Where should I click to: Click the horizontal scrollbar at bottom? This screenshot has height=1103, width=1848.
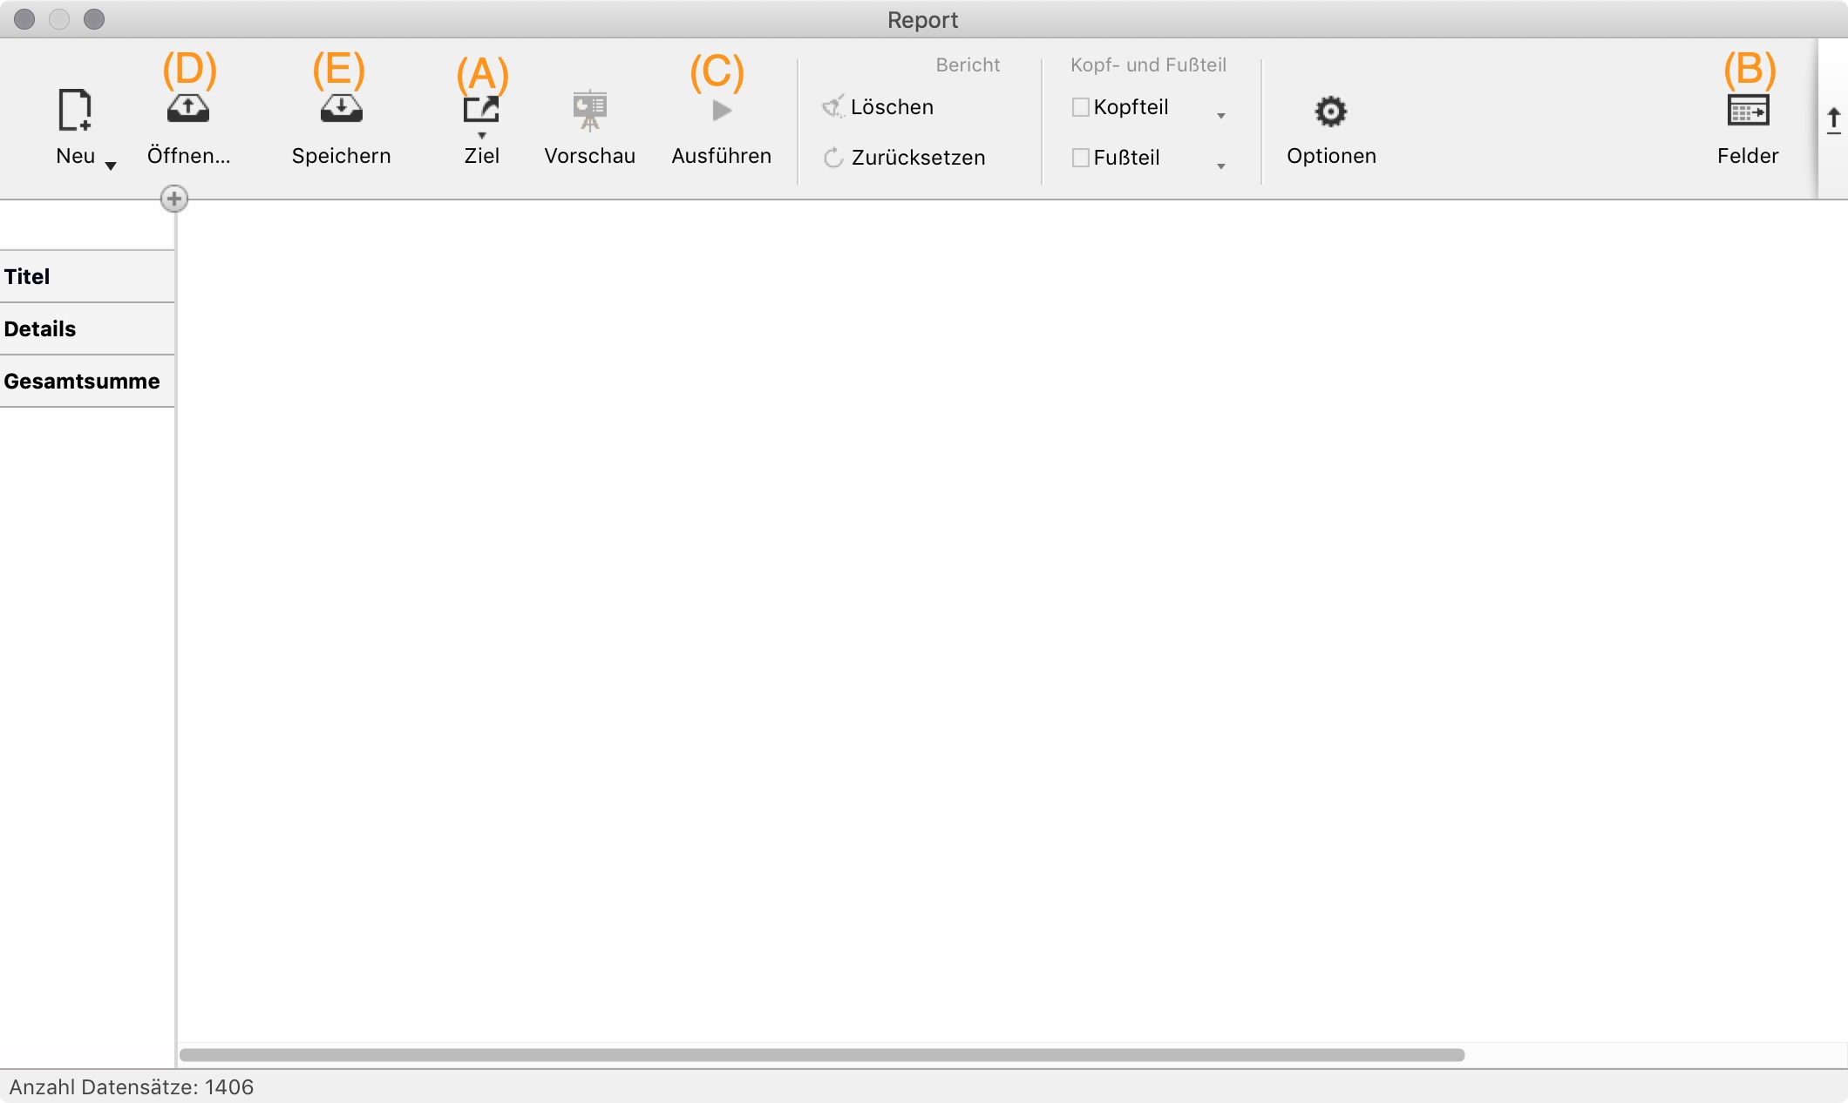pyautogui.click(x=821, y=1055)
